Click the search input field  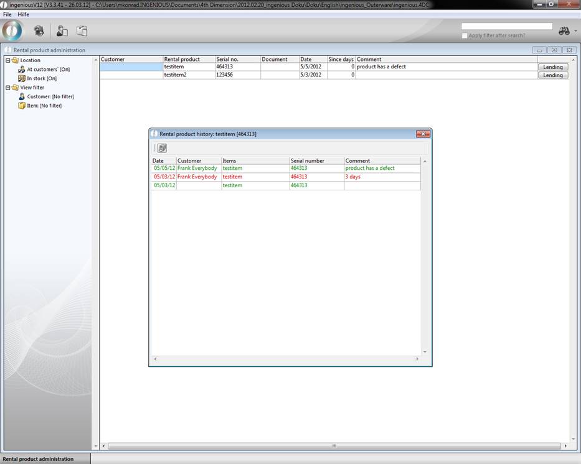[506, 26]
